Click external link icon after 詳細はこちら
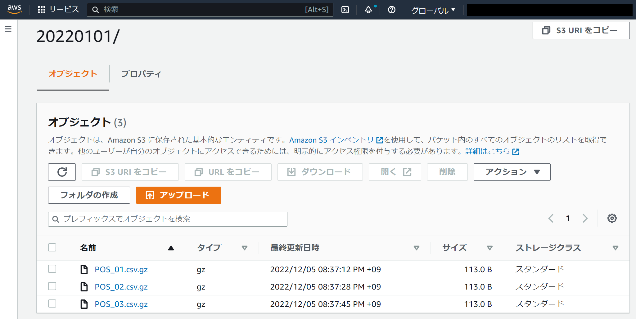This screenshot has height=319, width=636. (516, 152)
